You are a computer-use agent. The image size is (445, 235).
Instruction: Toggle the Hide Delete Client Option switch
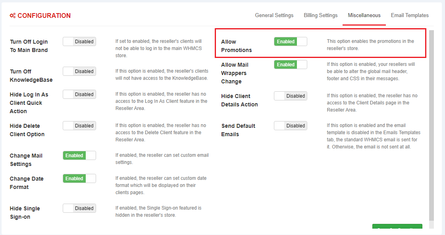click(x=79, y=126)
